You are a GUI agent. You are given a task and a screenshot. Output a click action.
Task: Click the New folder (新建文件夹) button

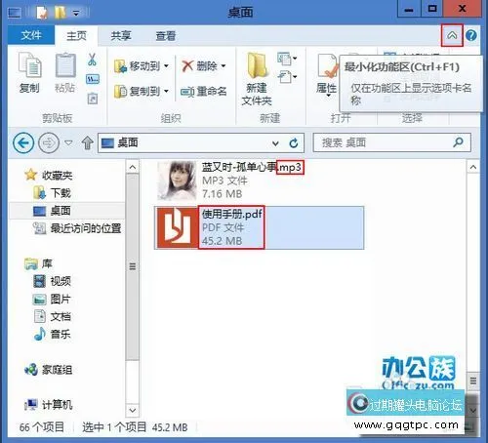[x=257, y=79]
